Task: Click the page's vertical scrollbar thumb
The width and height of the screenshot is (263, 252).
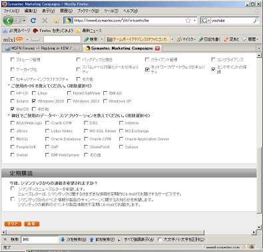Action: pyautogui.click(x=259, y=180)
